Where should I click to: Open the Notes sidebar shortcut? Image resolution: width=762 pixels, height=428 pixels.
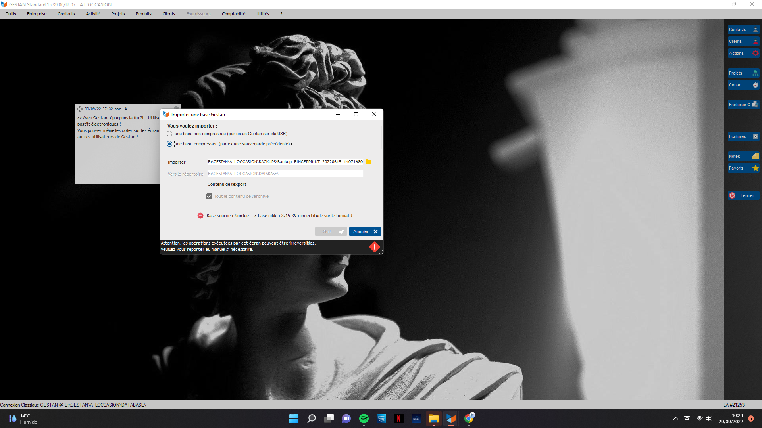click(x=743, y=156)
